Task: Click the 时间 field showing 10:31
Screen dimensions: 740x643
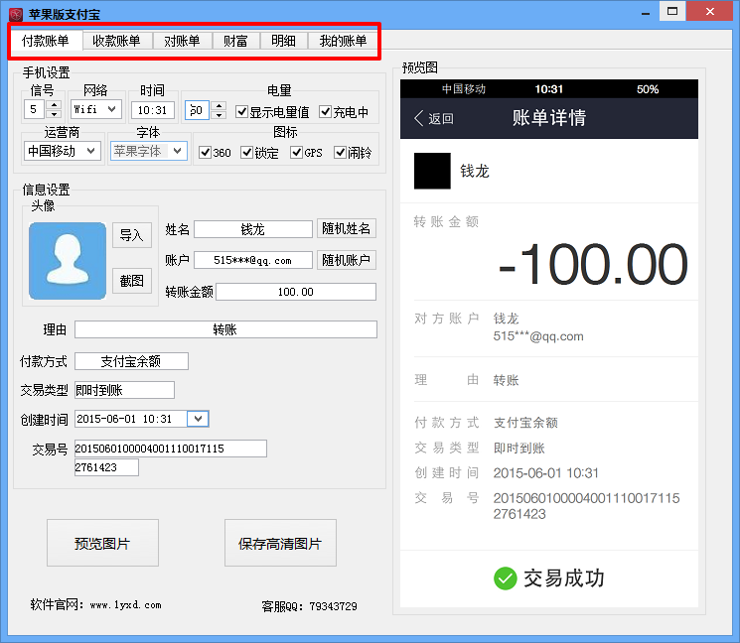Action: (152, 110)
